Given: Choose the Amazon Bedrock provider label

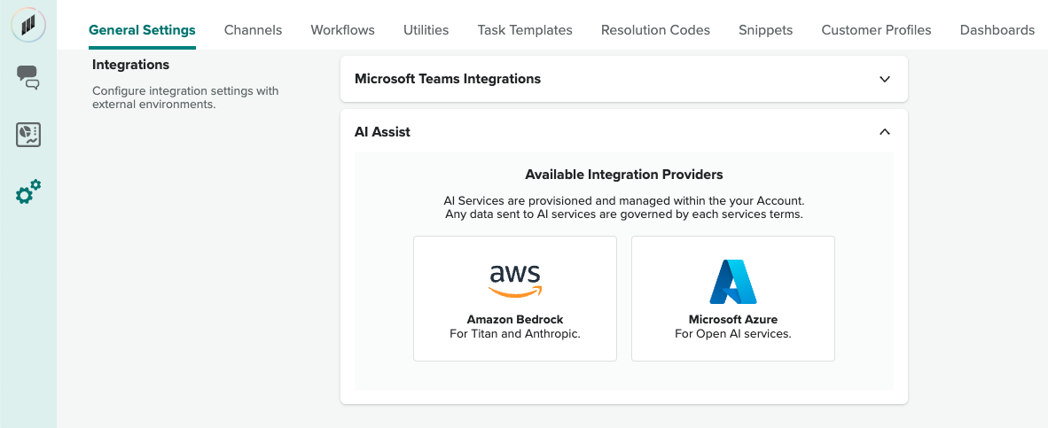Looking at the screenshot, I should tap(515, 319).
